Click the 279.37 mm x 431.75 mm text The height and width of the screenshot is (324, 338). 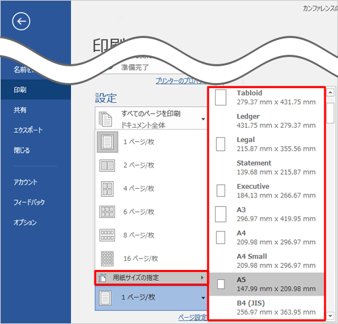(276, 102)
